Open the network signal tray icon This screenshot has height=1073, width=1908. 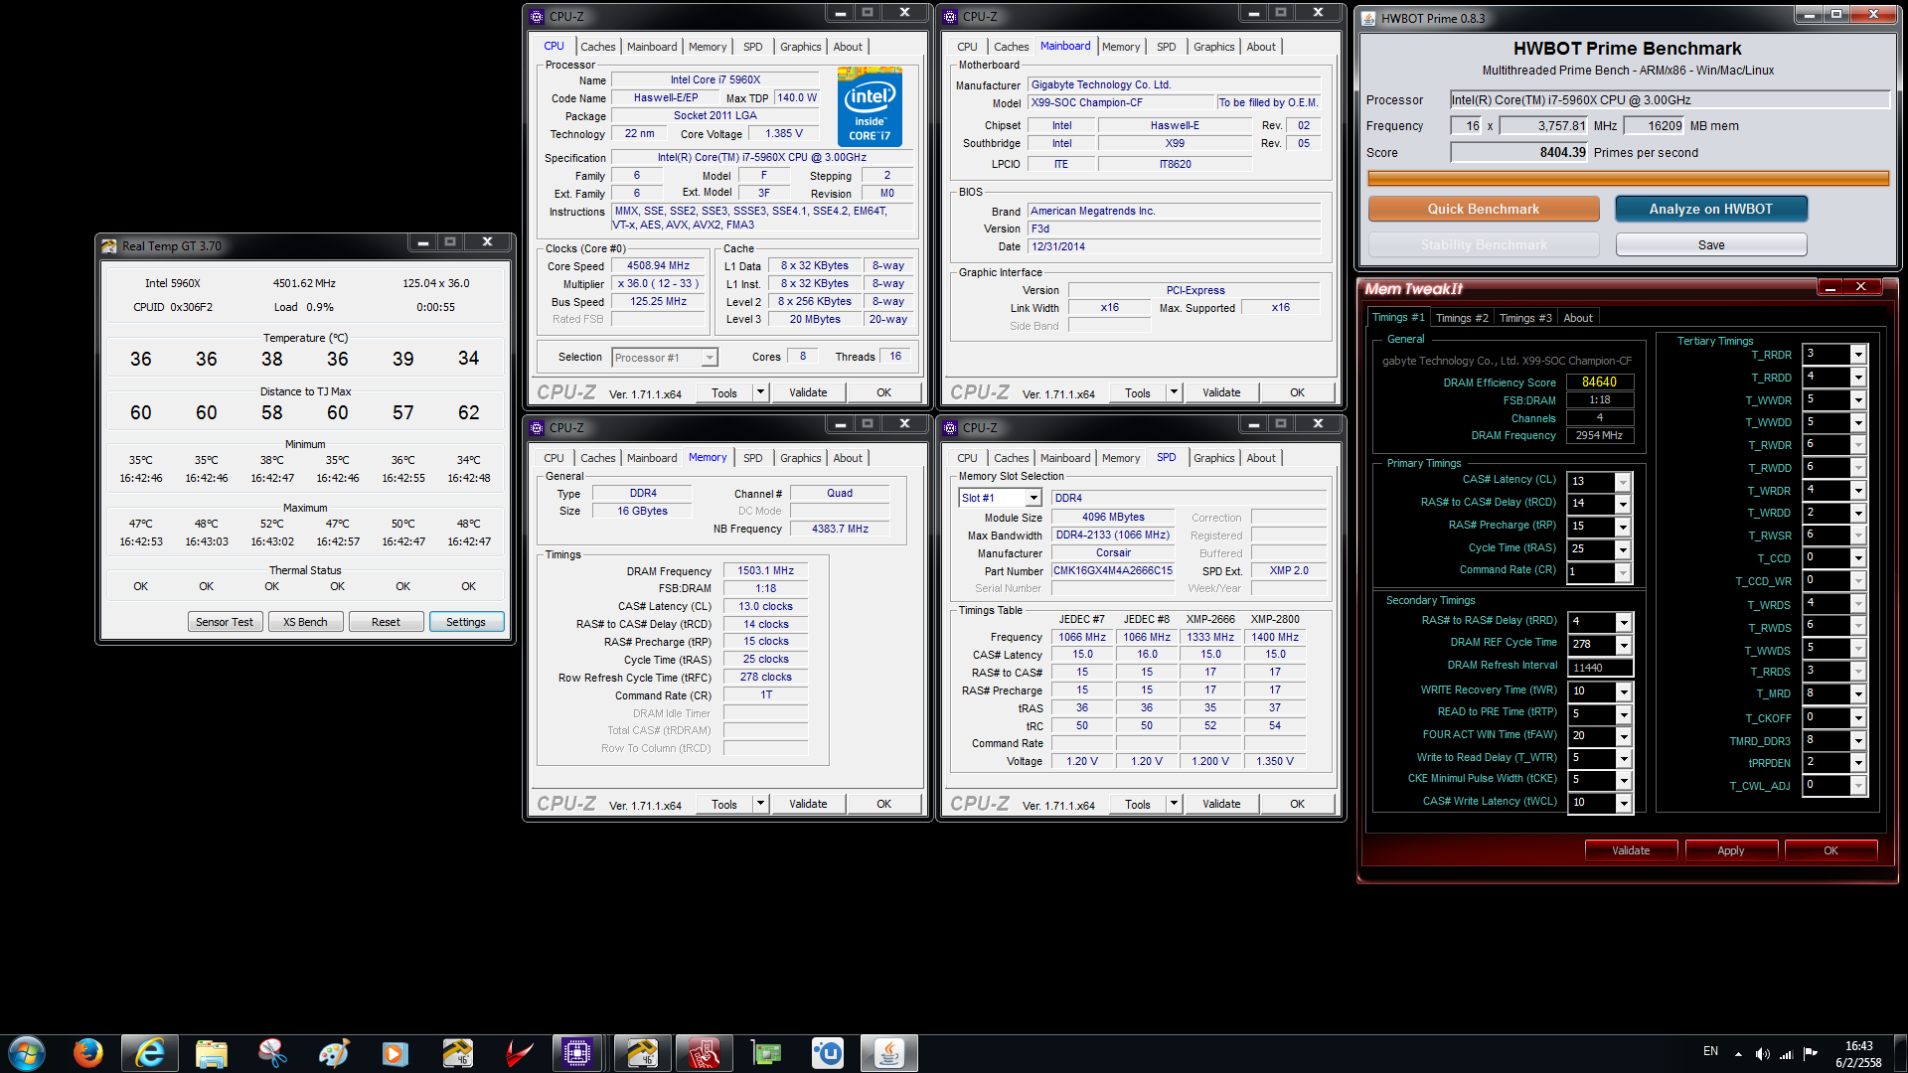[x=1786, y=1053]
